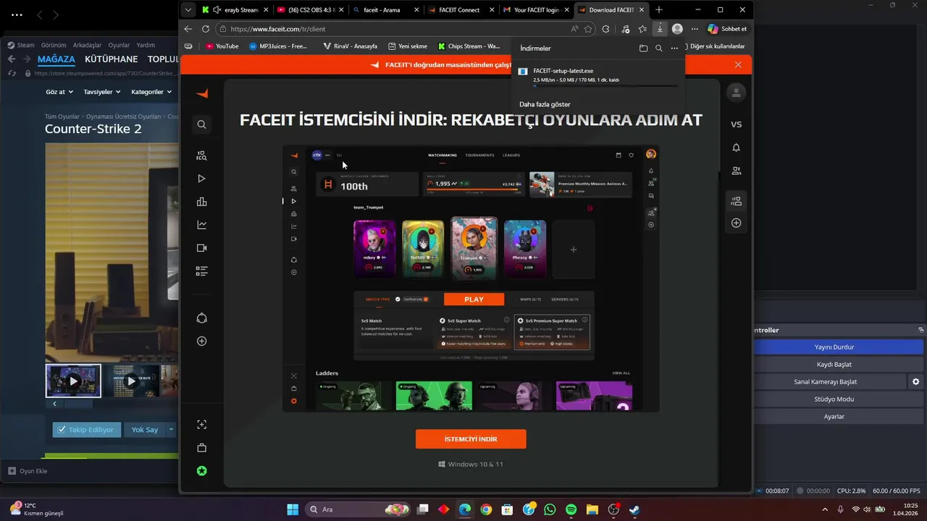Click the FACEIT capture frame icon
This screenshot has height=521, width=927.
(x=201, y=425)
